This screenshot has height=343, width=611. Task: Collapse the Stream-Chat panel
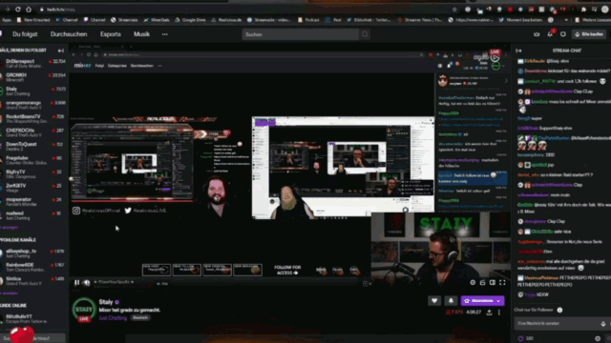pyautogui.click(x=518, y=50)
